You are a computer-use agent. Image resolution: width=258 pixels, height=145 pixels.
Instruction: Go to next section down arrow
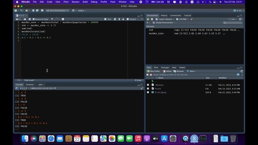point(123,19)
